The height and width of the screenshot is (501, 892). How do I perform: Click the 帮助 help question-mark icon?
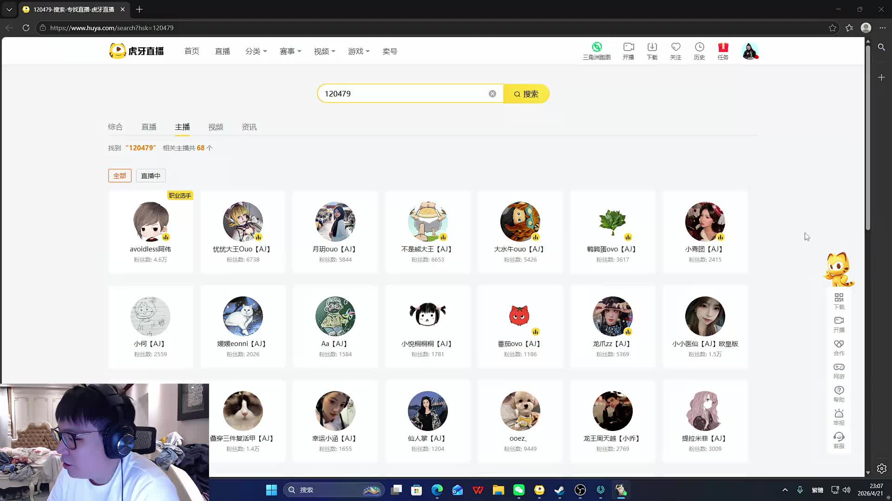tap(839, 393)
